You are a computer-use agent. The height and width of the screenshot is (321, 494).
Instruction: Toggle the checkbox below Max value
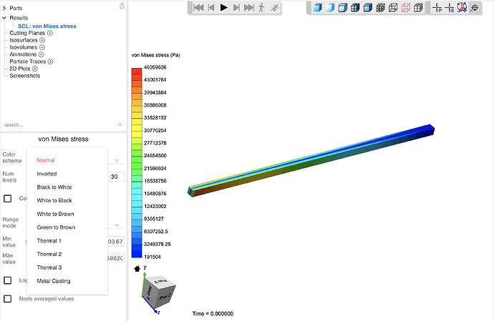pos(8,281)
